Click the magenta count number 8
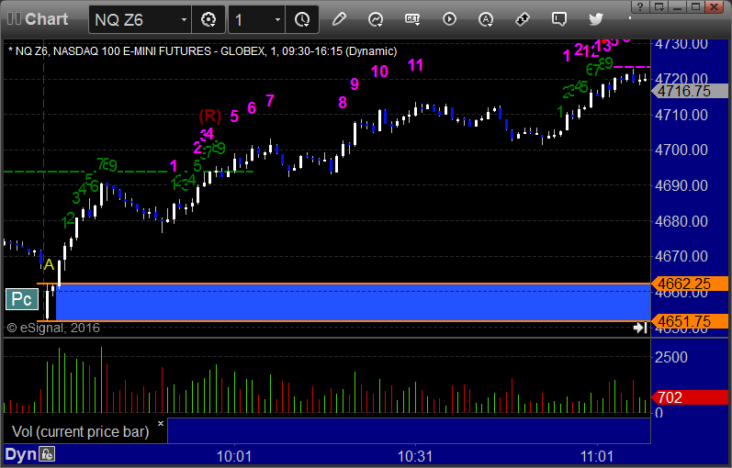This screenshot has width=732, height=468. click(343, 103)
